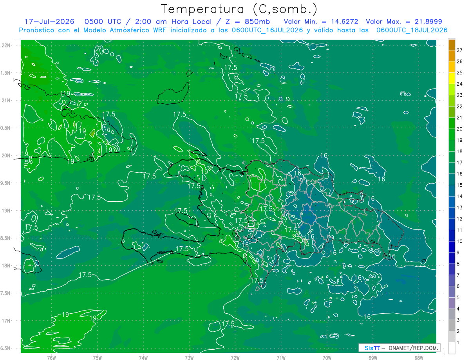470x363 pixels.
Task: Click the '20N' latitude axis label
Action: click(6, 155)
